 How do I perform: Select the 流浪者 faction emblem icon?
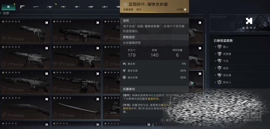click(x=219, y=54)
